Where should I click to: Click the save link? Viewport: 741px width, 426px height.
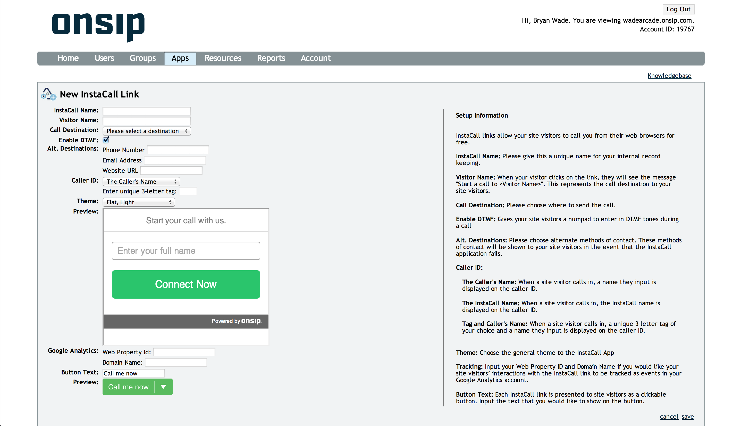pos(687,417)
